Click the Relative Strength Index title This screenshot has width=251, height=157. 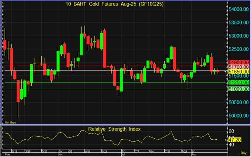(x=114, y=129)
